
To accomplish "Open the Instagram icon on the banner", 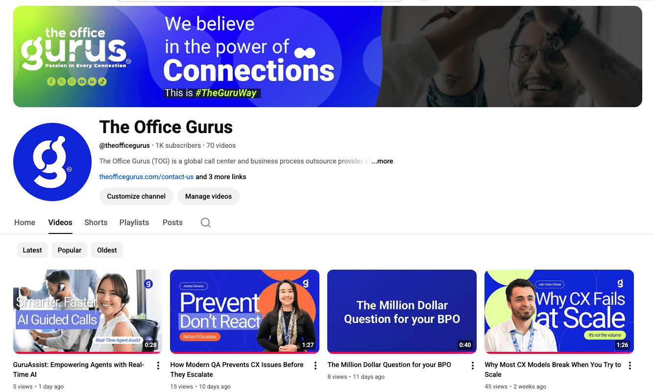I will (x=72, y=82).
